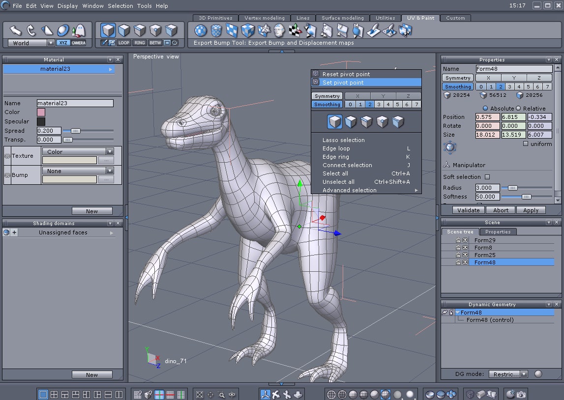
Task: Select the paintbrush tool in UV toolbar
Action: click(x=373, y=30)
